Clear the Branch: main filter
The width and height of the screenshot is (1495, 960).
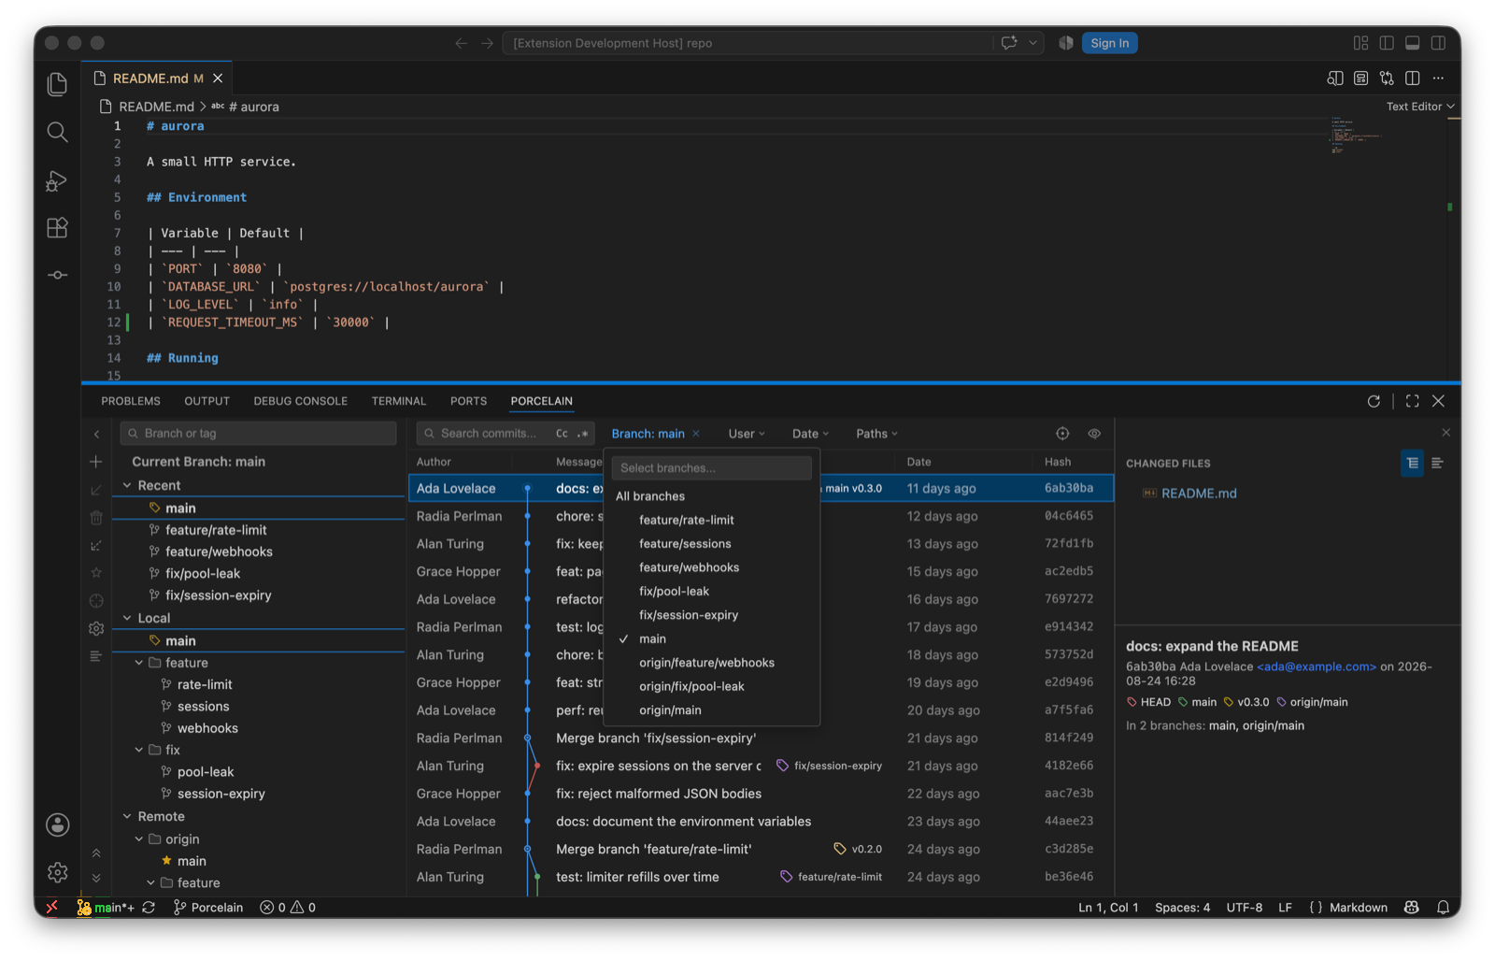(696, 434)
